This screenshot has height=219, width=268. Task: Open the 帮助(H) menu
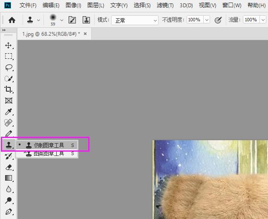tap(256, 6)
